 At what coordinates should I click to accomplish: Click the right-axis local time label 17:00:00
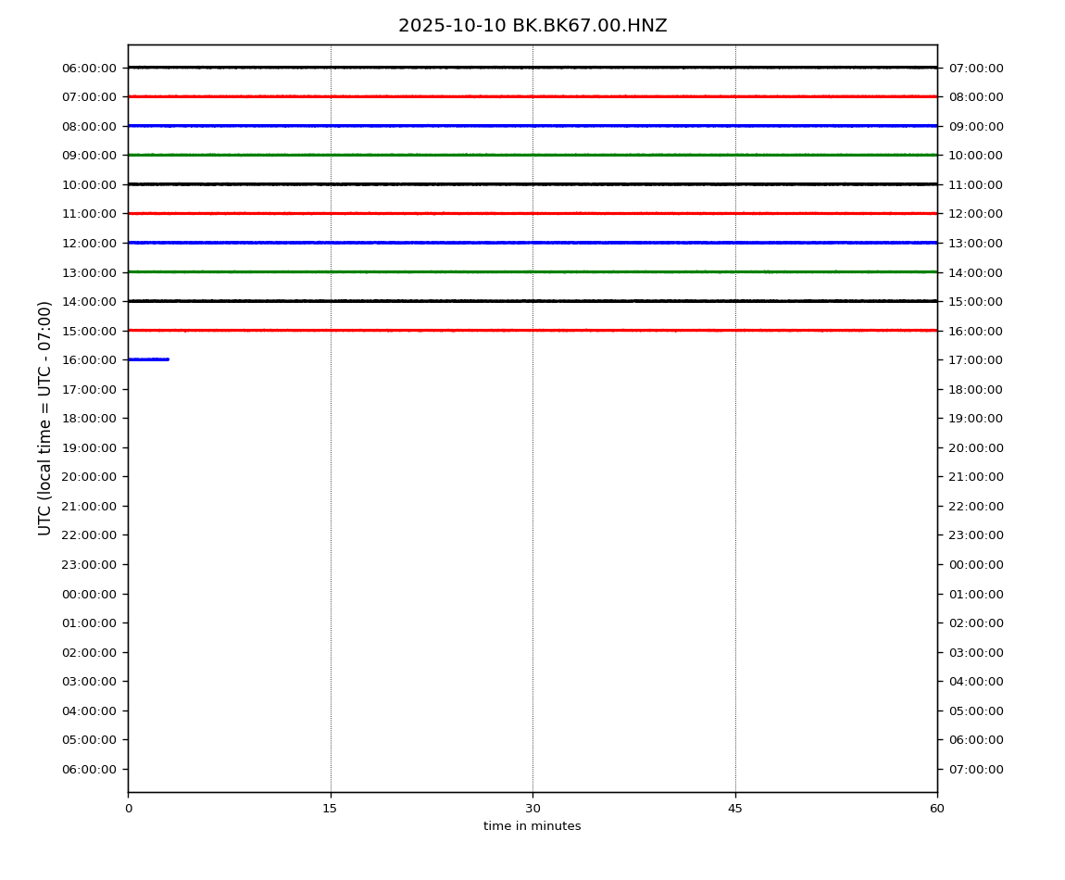[x=976, y=359]
